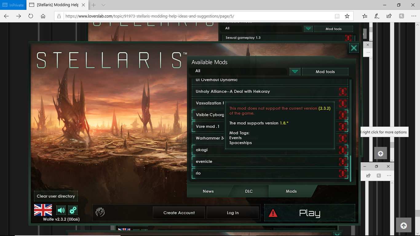
Task: Click the share icon in the small nested window
Action: (x=368, y=175)
